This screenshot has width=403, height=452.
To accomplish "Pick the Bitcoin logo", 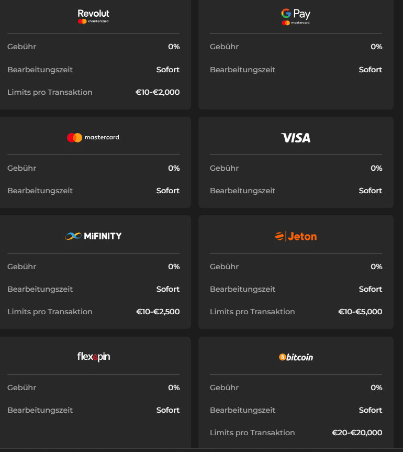I will click(296, 357).
